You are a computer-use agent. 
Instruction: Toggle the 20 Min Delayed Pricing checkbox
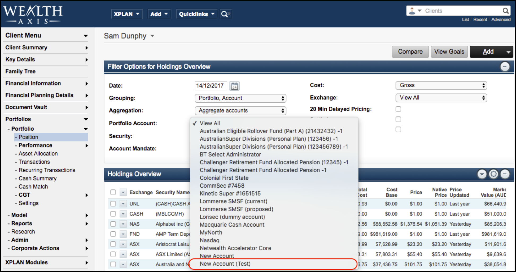tap(398, 109)
